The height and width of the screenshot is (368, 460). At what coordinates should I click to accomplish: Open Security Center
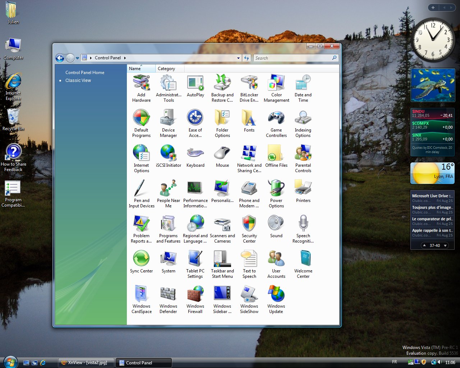[x=249, y=229]
